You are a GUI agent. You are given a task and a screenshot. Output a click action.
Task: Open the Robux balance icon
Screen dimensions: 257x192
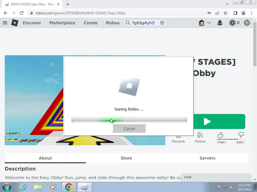click(232, 23)
